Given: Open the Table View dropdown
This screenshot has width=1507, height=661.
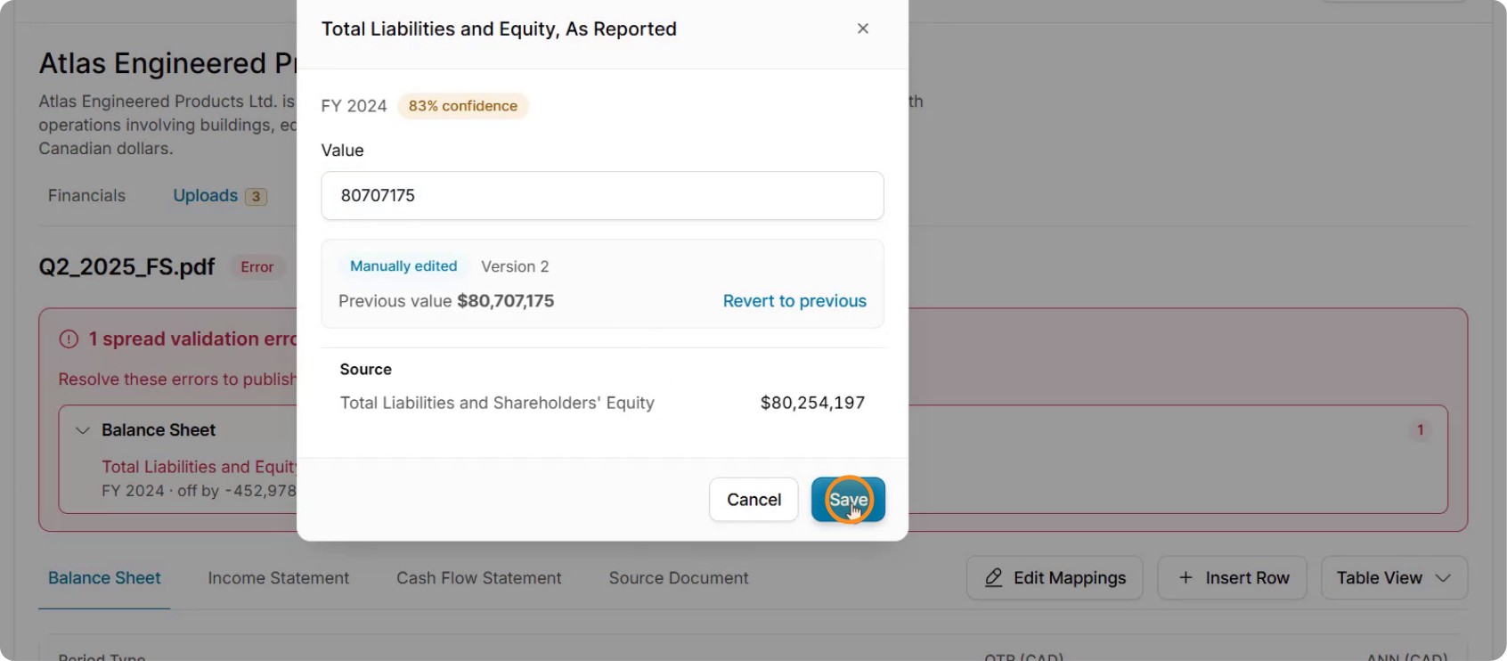Looking at the screenshot, I should pyautogui.click(x=1394, y=578).
